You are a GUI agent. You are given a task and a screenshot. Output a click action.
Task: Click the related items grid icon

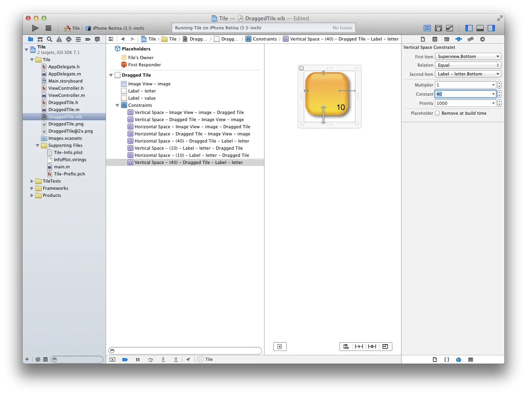point(111,39)
